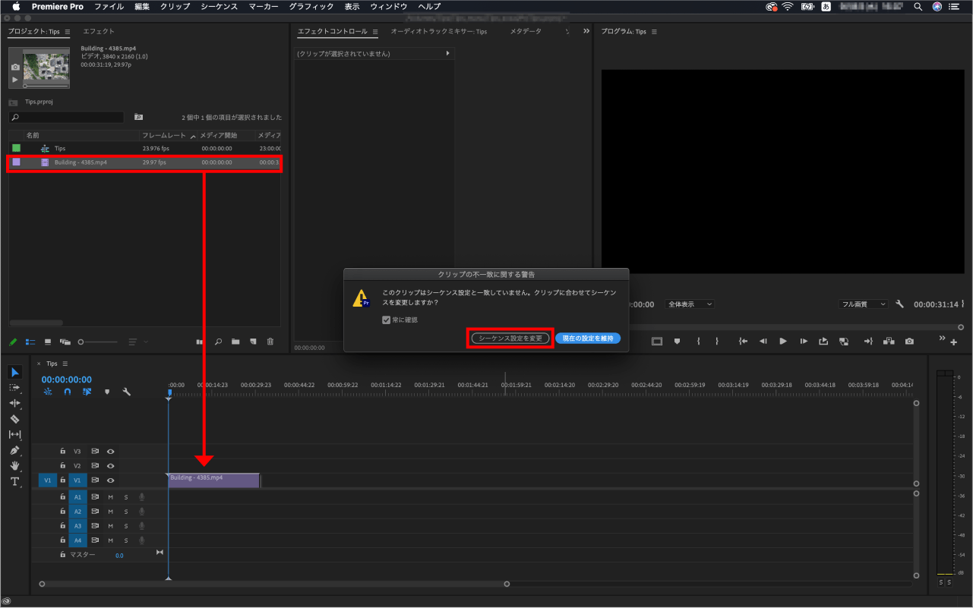Screen dimensions: 973x608
Task: Open the グラフィック menu
Action: coord(311,6)
